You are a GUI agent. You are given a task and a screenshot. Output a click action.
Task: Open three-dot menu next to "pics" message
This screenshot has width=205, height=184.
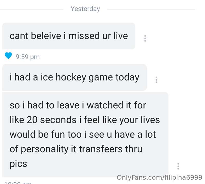click(x=178, y=166)
